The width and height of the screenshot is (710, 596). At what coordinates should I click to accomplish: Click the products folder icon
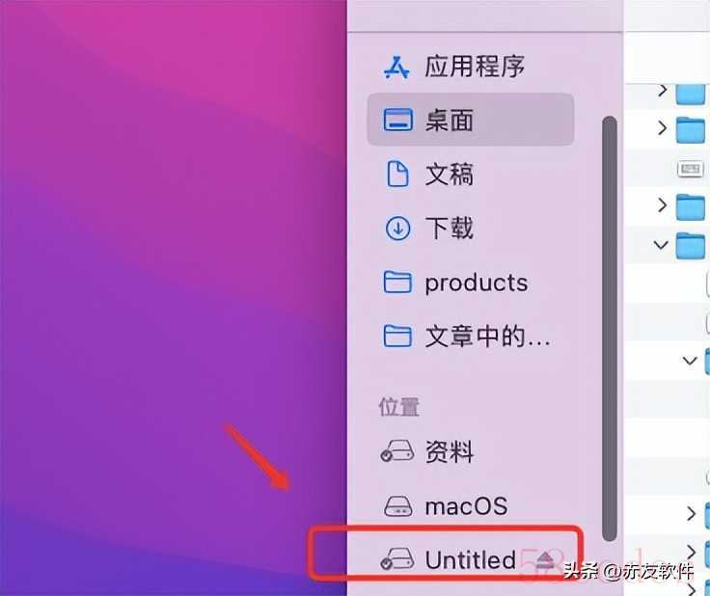(397, 283)
